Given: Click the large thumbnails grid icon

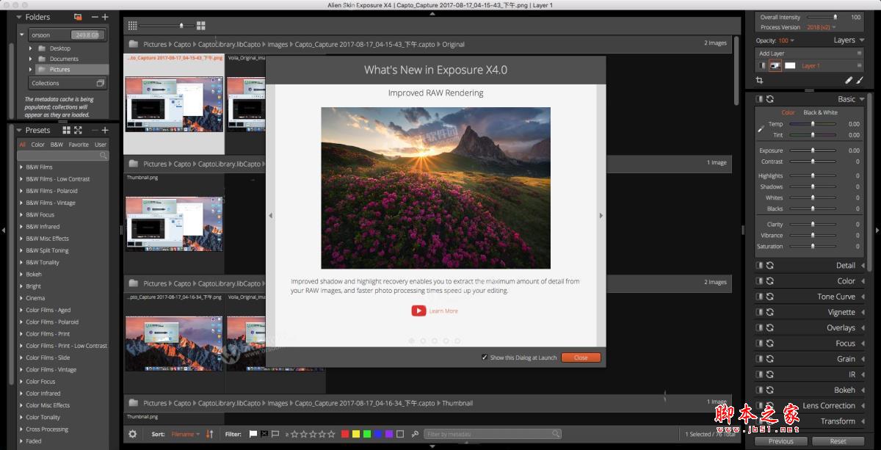Looking at the screenshot, I should pos(201,26).
